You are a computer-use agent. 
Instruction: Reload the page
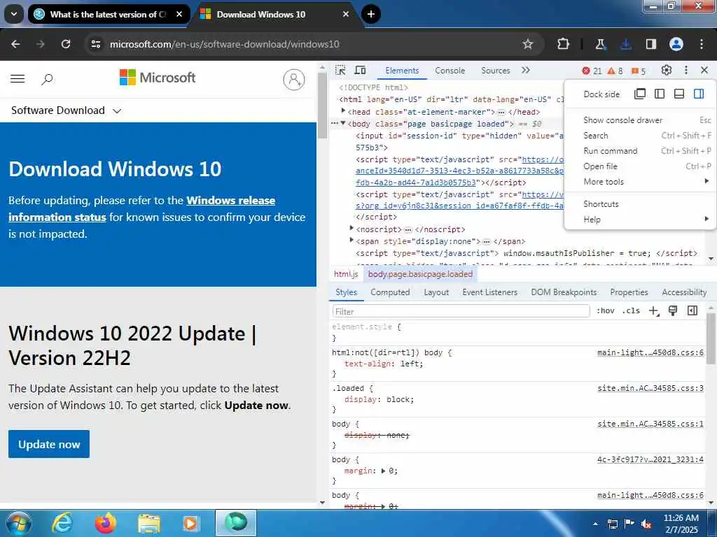66,44
